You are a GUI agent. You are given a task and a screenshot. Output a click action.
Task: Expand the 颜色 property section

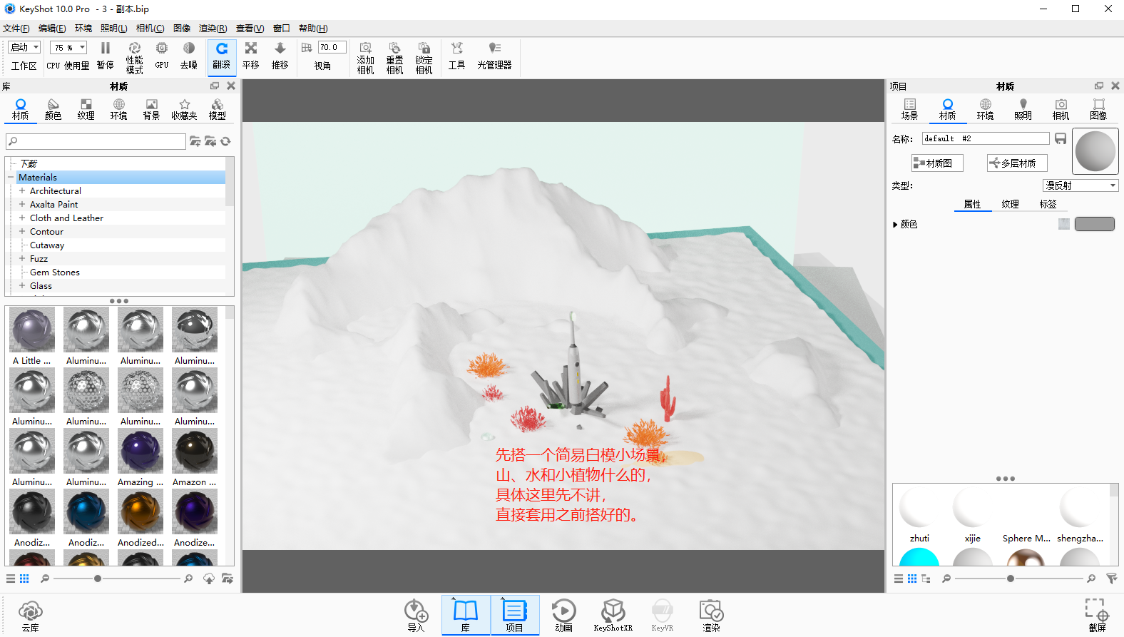pos(895,225)
